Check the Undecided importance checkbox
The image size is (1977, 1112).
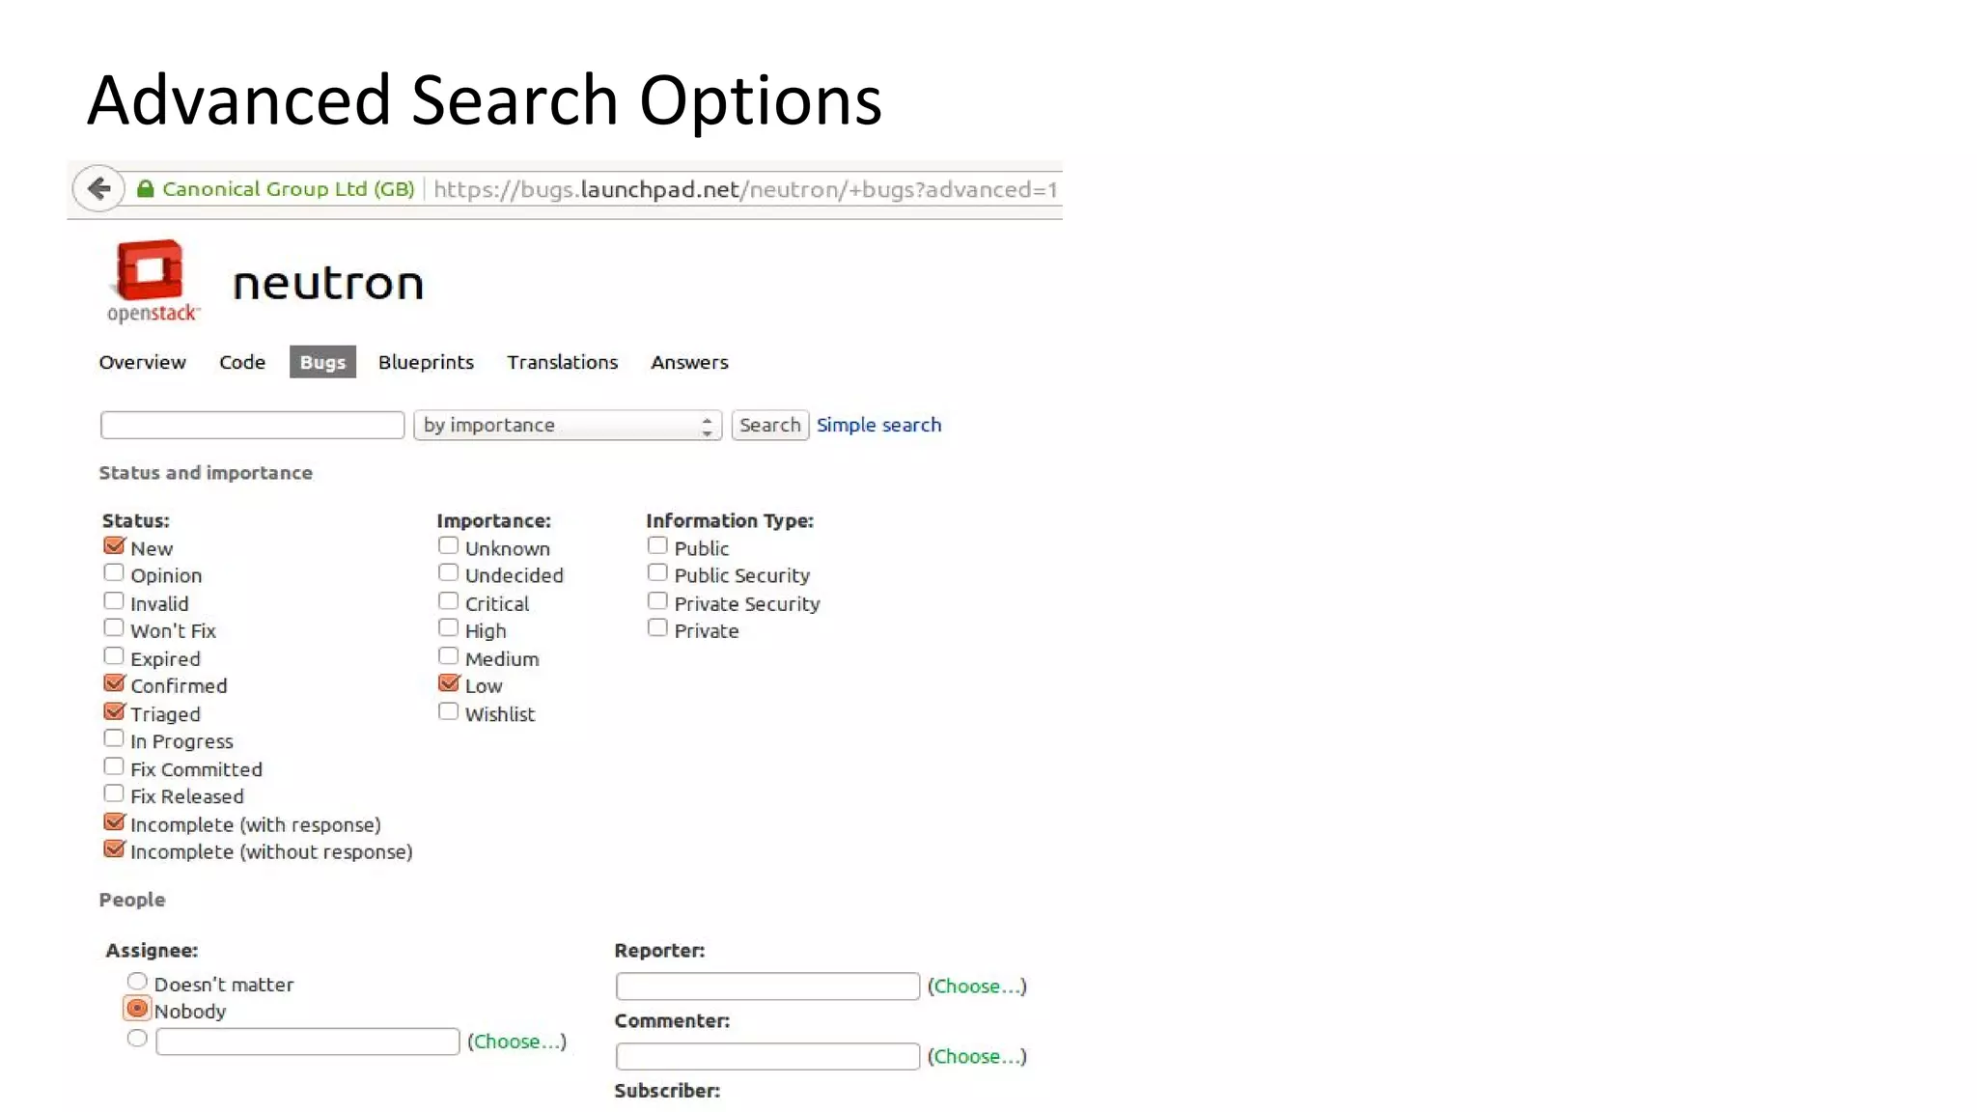448,572
